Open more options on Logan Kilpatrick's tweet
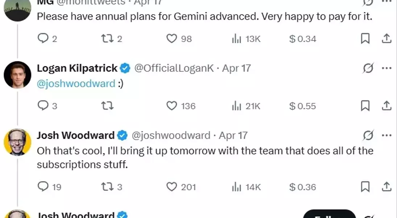This screenshot has width=397, height=218. click(386, 68)
